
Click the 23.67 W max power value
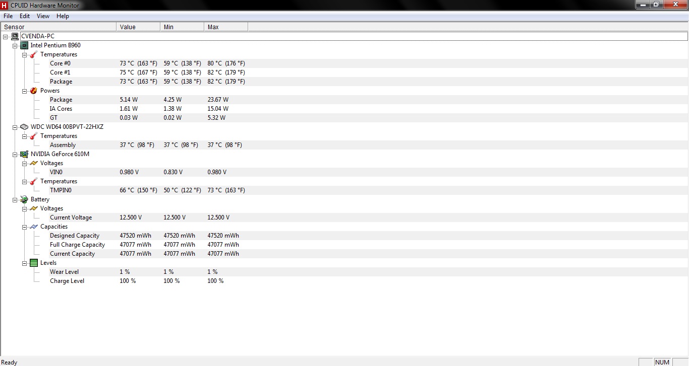218,100
